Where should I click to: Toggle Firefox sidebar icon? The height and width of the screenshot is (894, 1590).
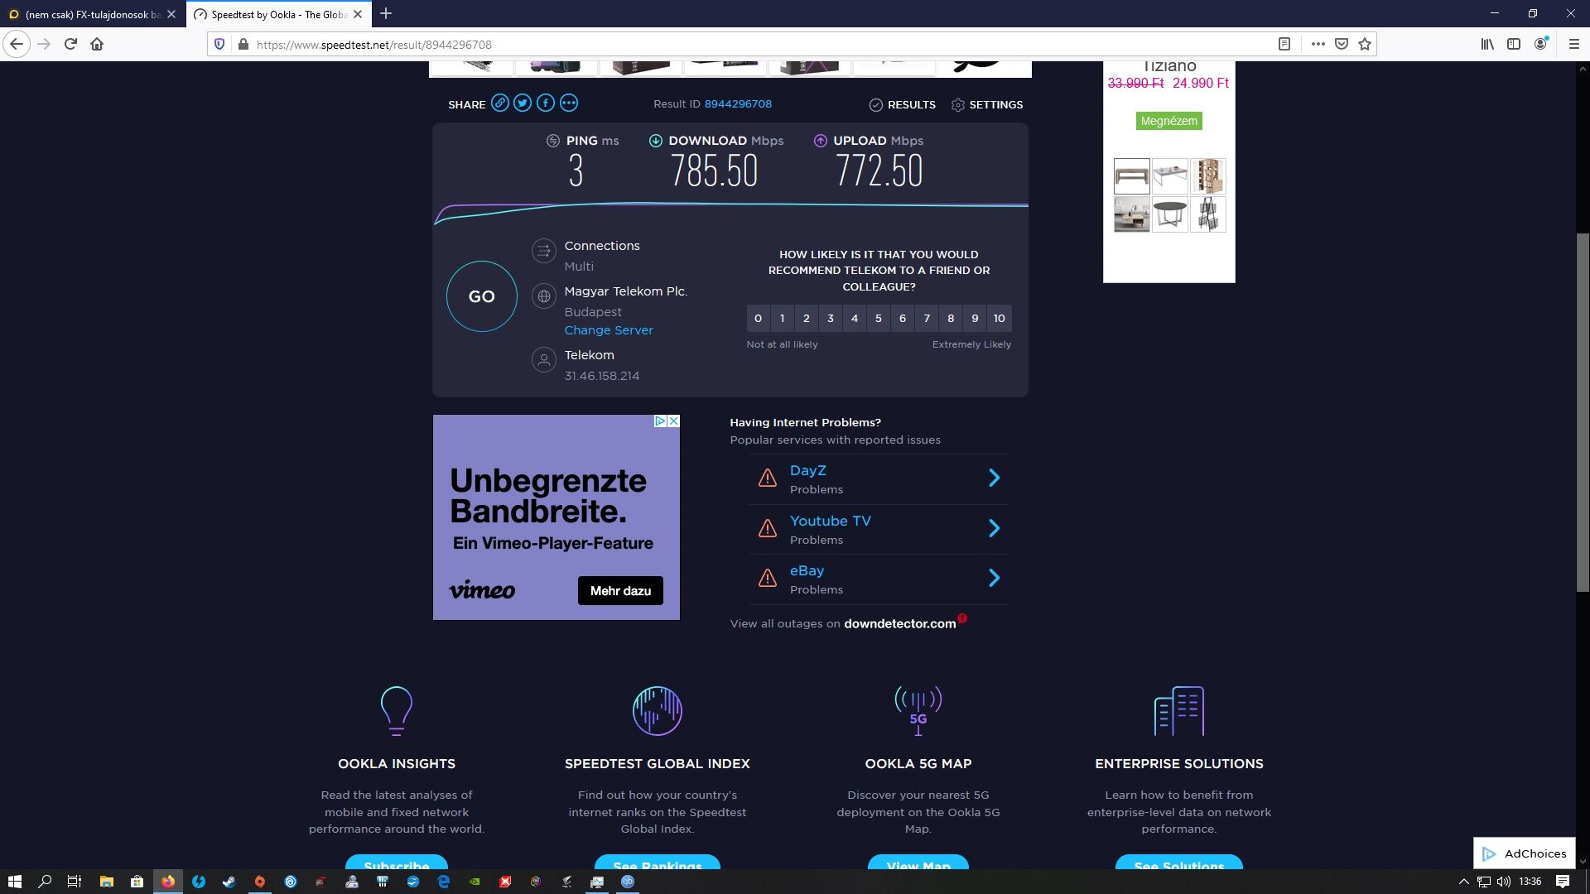1514,45
